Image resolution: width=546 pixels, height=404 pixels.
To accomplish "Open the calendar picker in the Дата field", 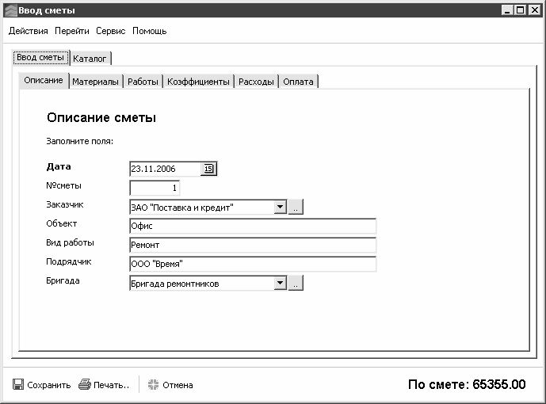I will [x=209, y=169].
